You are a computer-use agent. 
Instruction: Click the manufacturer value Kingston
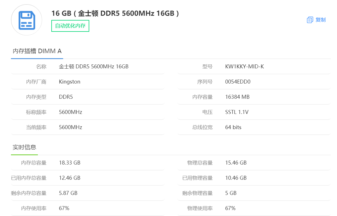click(70, 82)
